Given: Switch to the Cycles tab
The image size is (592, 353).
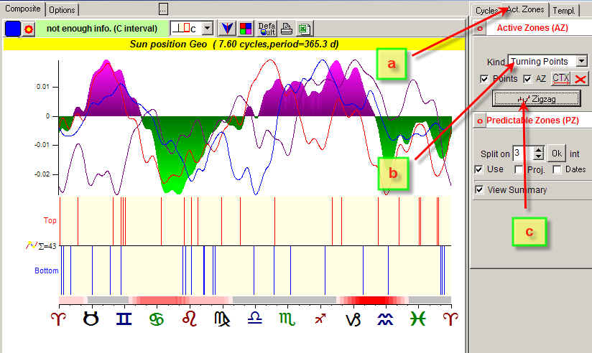Looking at the screenshot, I should click(486, 10).
